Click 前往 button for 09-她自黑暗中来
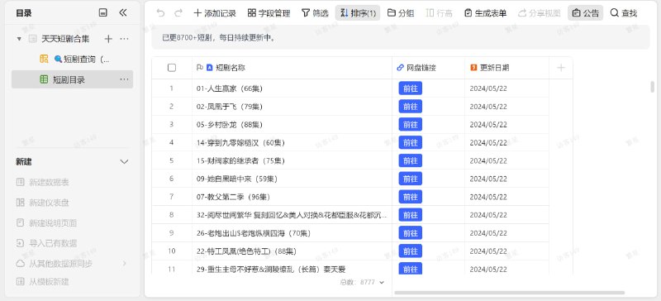 pyautogui.click(x=410, y=179)
